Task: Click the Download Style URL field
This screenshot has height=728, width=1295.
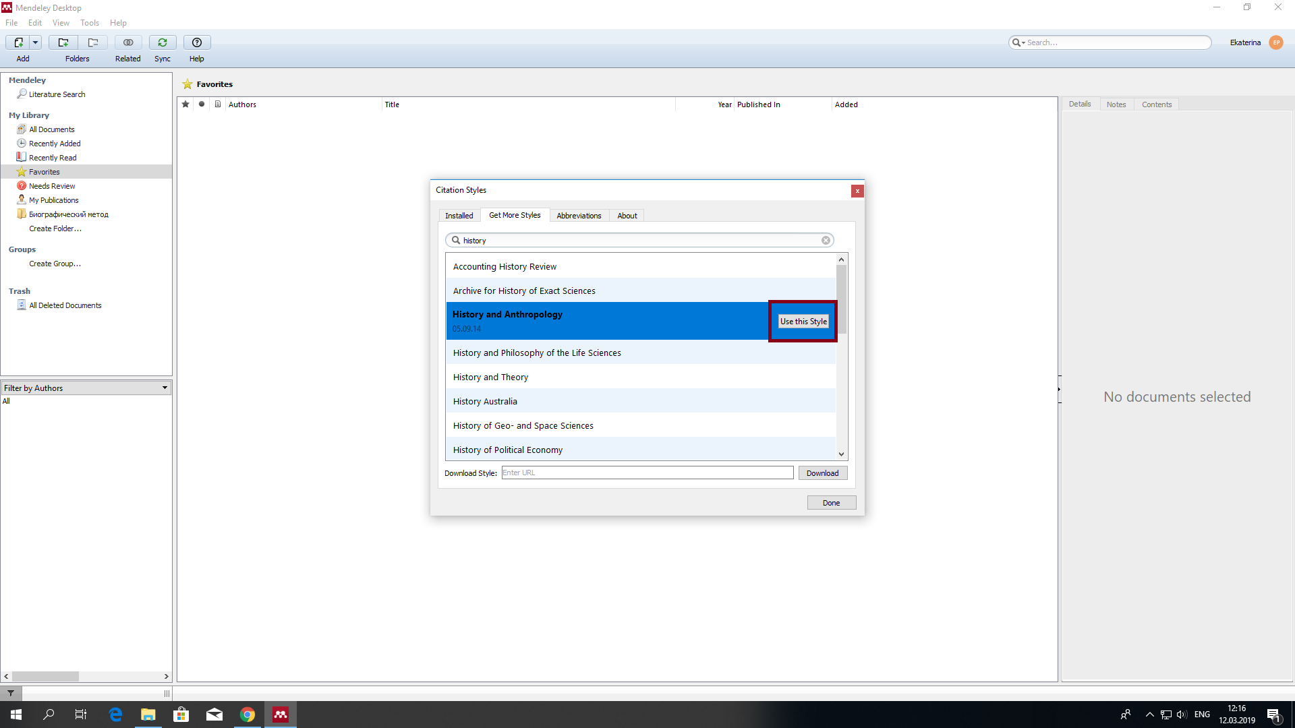Action: pos(647,473)
